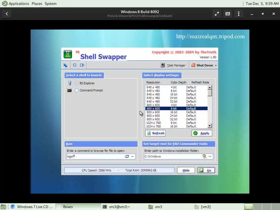This screenshot has height=210, width=280.
Task: Select 640 x 480 16 bit resolution
Action: pos(176,94)
